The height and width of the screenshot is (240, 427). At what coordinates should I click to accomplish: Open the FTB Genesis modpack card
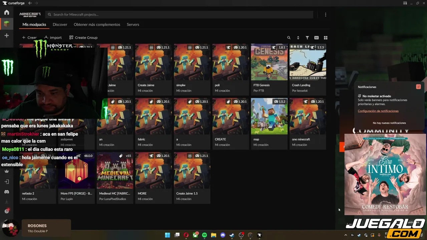[269, 69]
